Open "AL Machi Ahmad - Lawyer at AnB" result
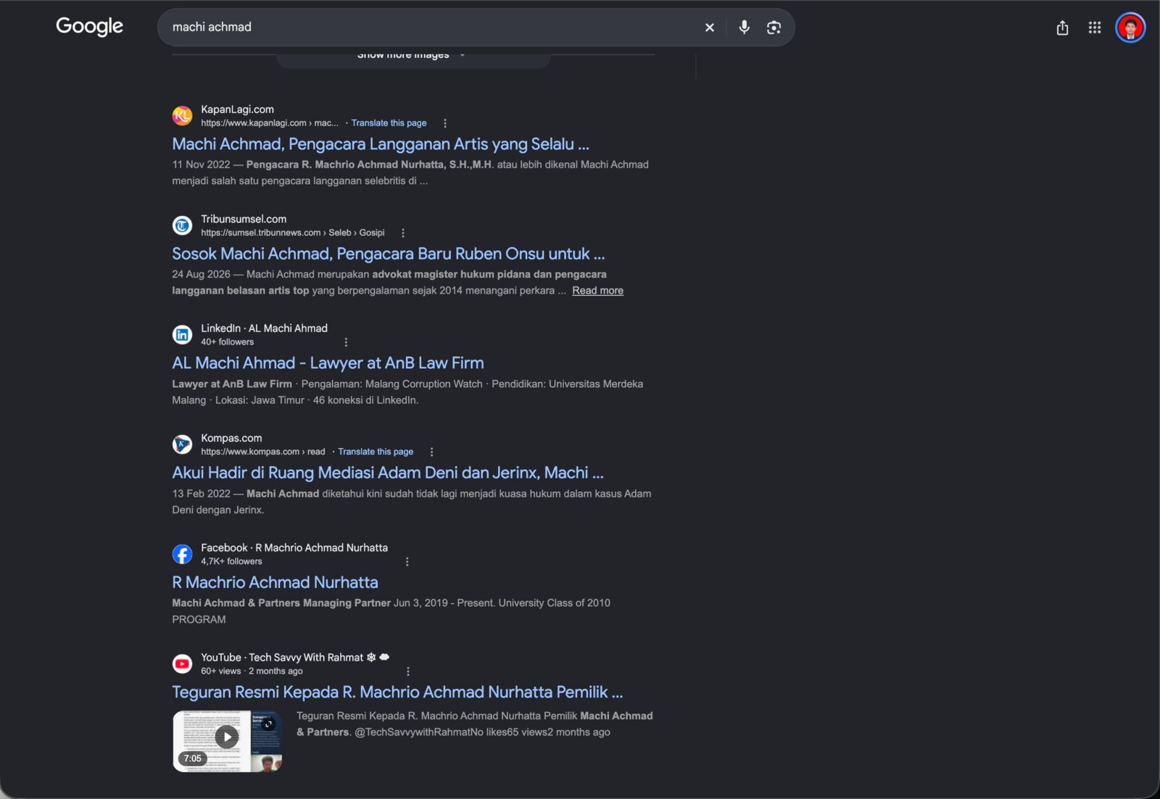 click(x=328, y=363)
